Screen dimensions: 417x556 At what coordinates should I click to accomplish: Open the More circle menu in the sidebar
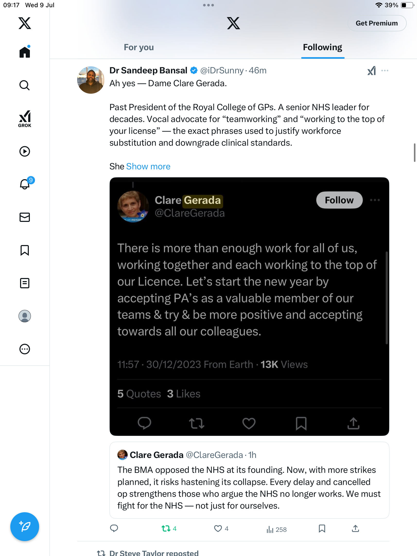(25, 349)
